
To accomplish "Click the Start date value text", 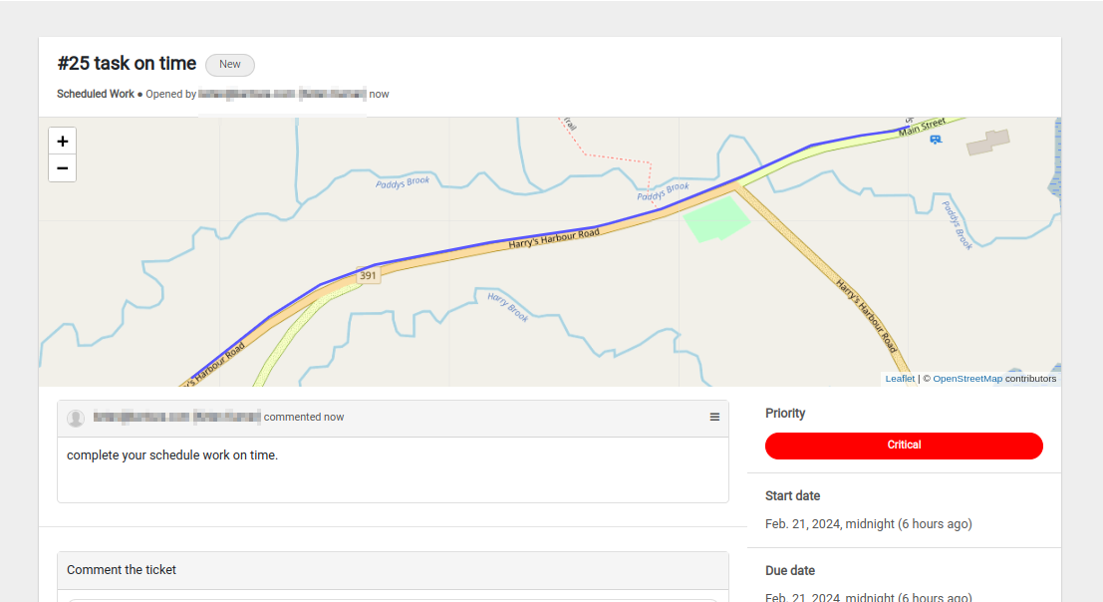I will [868, 524].
